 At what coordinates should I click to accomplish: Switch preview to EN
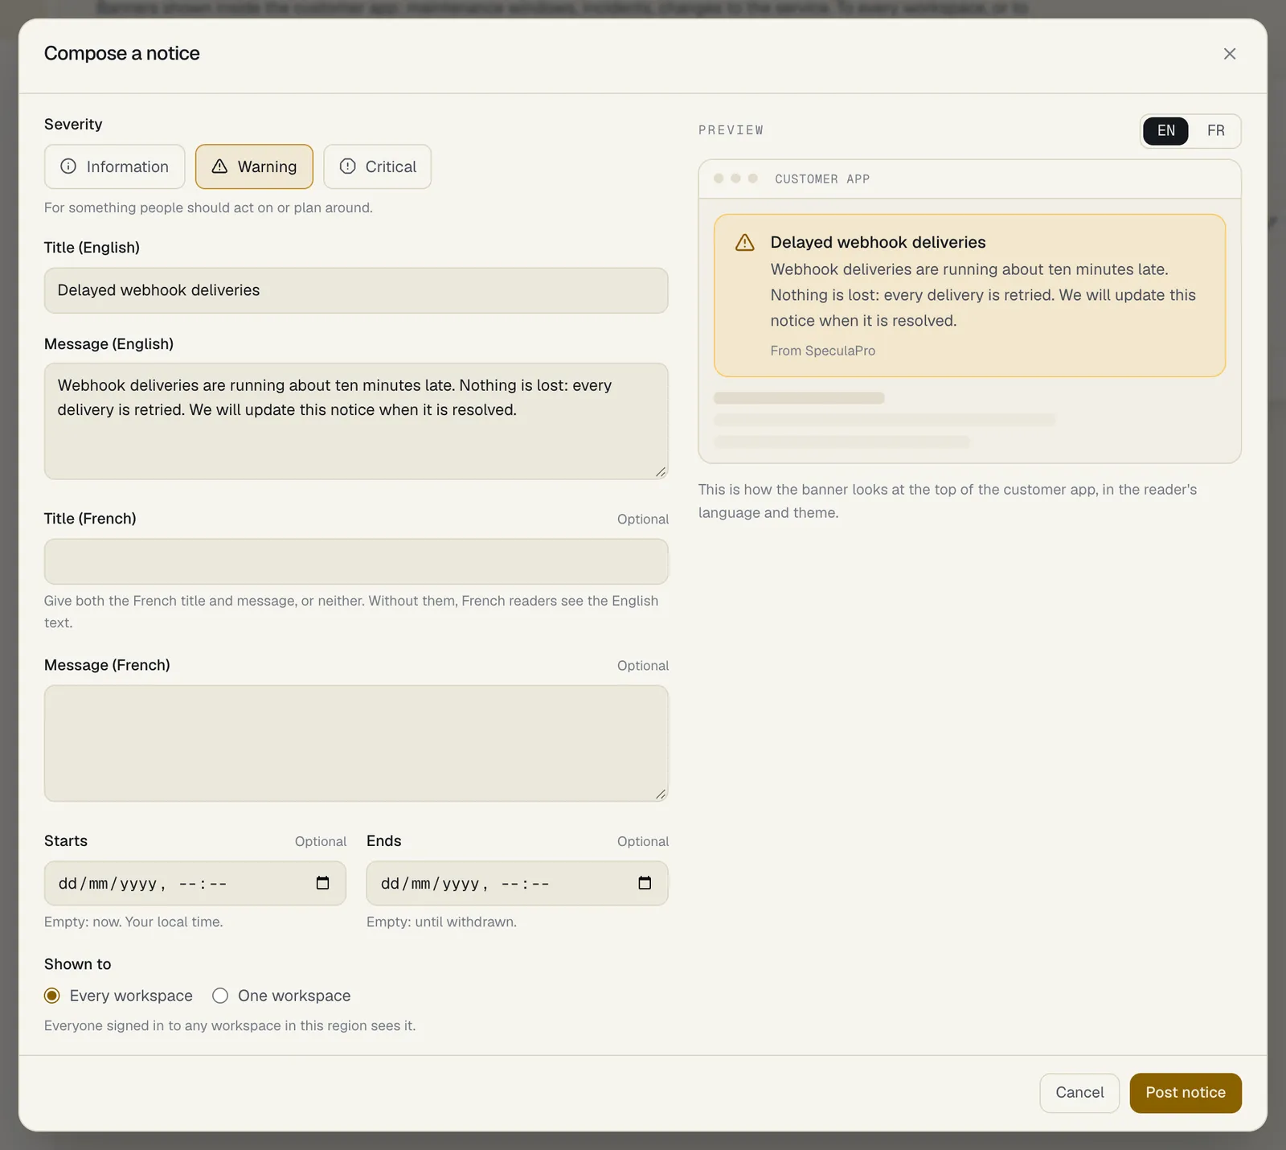coord(1166,130)
